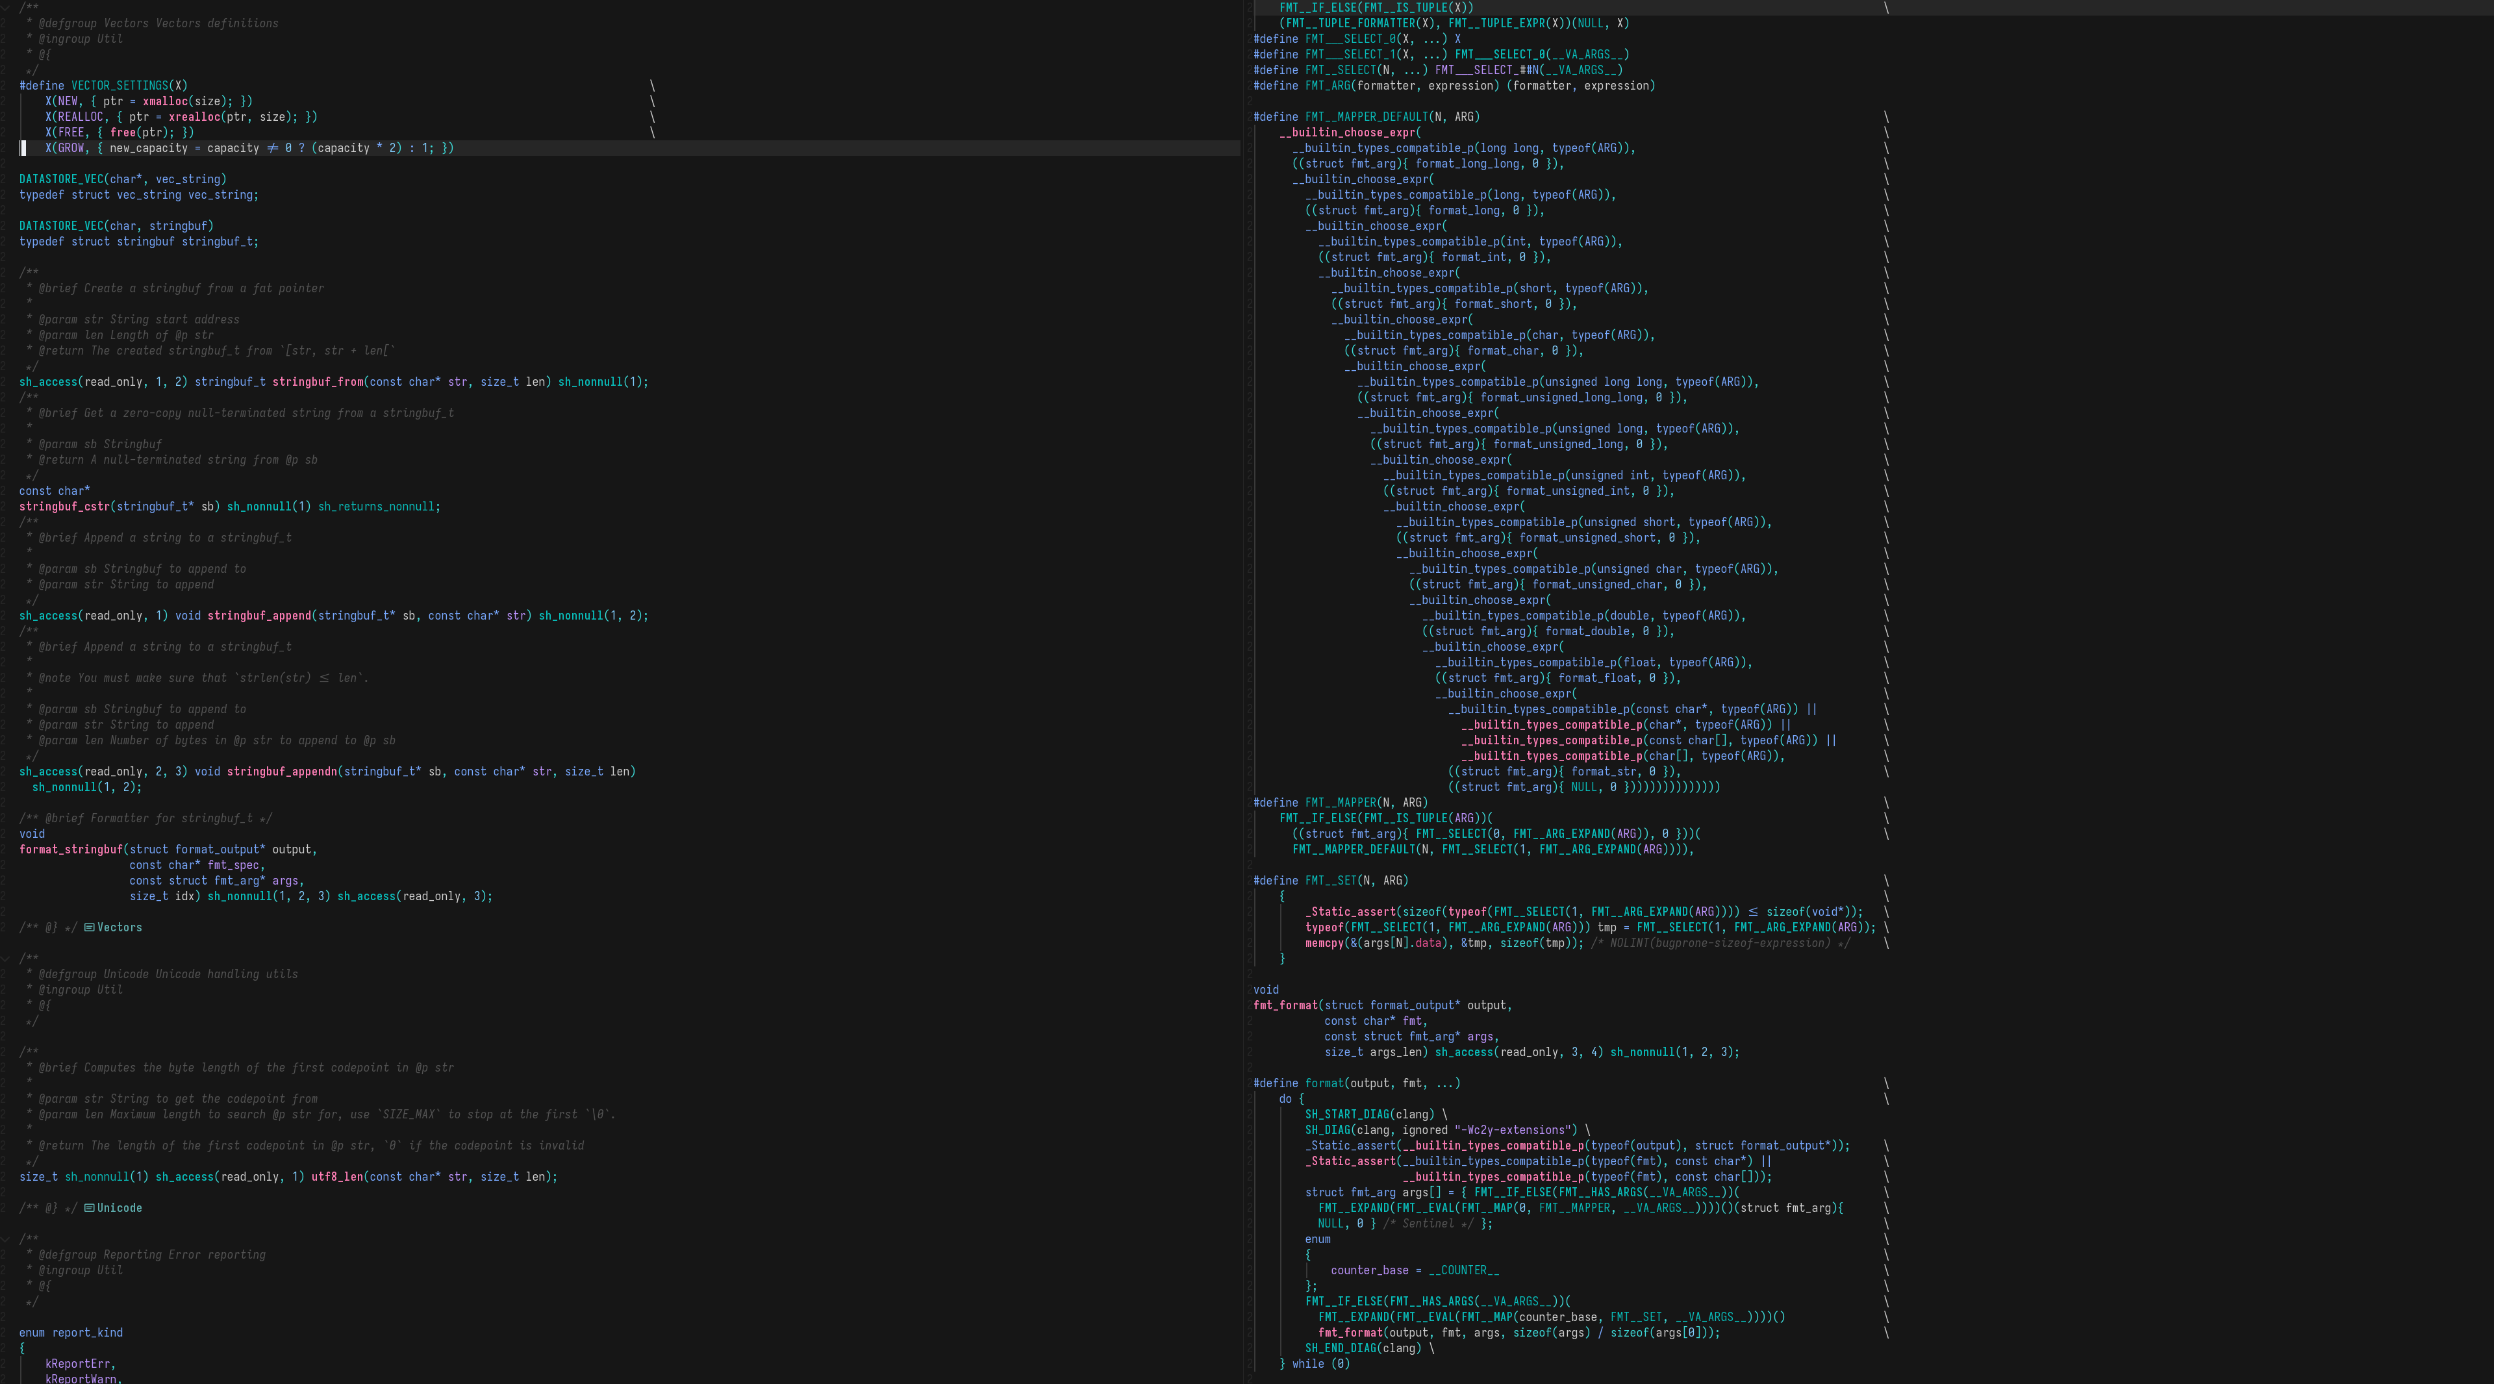The width and height of the screenshot is (2494, 1384).
Task: Click '@defgroup Reporting Error reporting' comment
Action: (x=152, y=1254)
